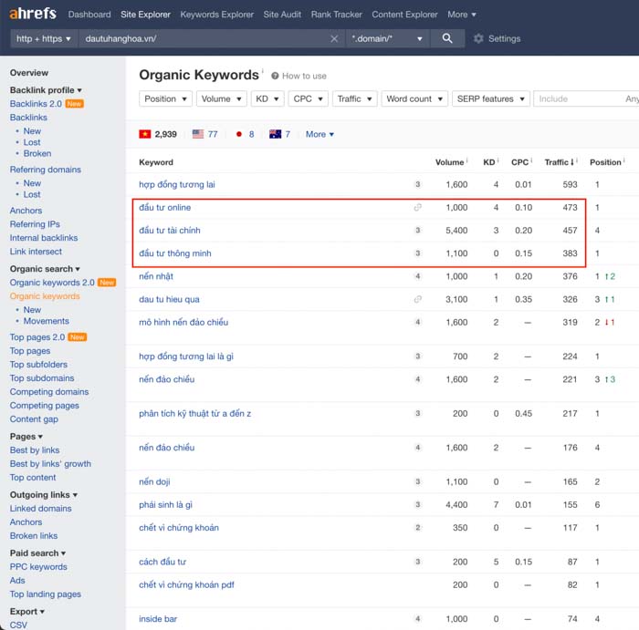Open the Traffic filter dropdown
The image size is (639, 630).
click(x=354, y=98)
